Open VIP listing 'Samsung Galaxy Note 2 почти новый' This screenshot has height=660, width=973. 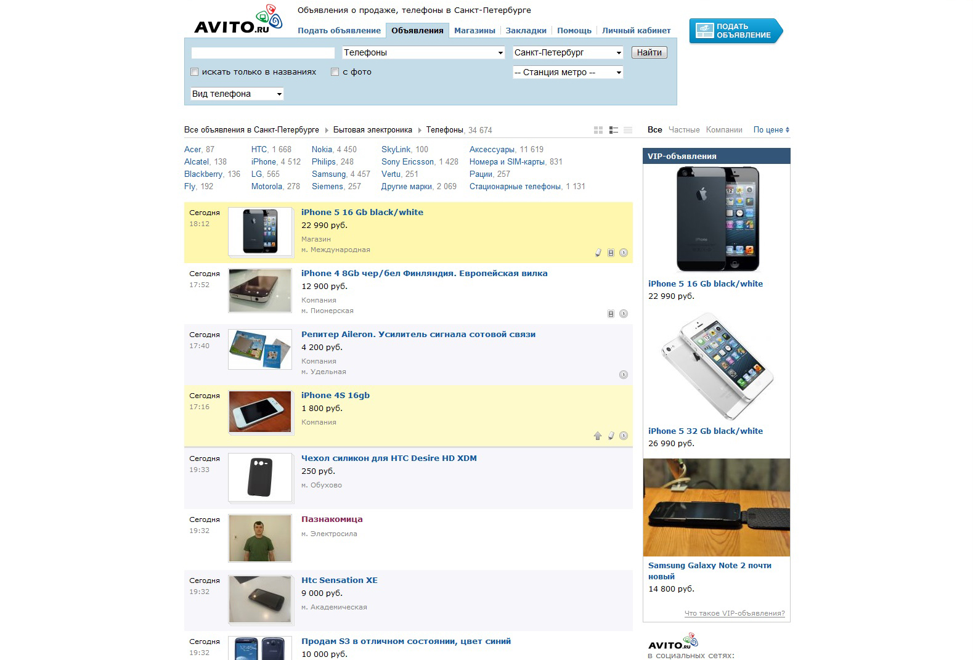pos(710,571)
